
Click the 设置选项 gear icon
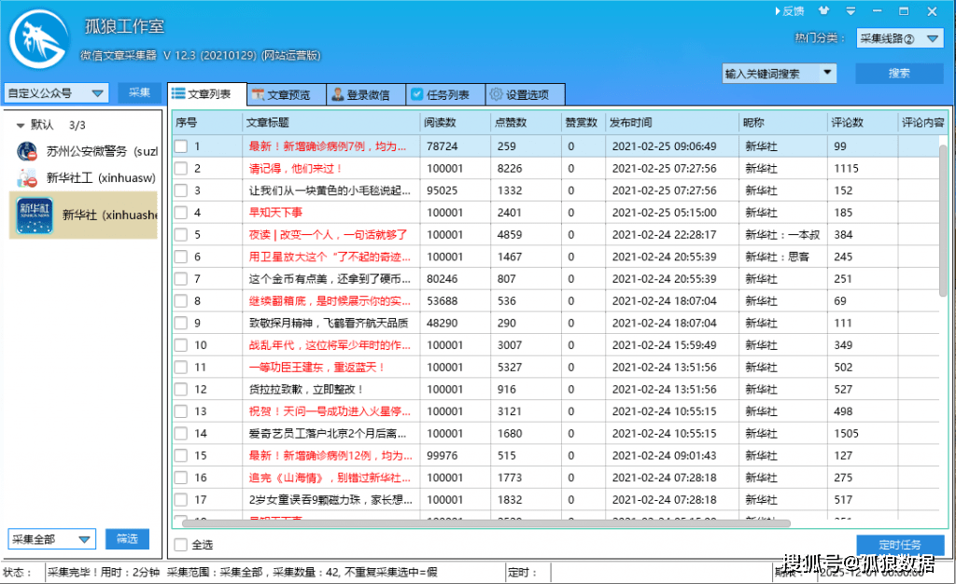497,94
